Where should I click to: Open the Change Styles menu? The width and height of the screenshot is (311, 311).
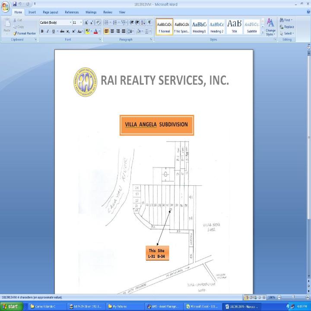[270, 27]
